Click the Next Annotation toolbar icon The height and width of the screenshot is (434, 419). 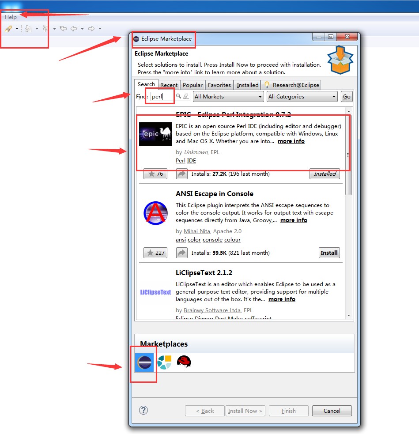pos(28,29)
